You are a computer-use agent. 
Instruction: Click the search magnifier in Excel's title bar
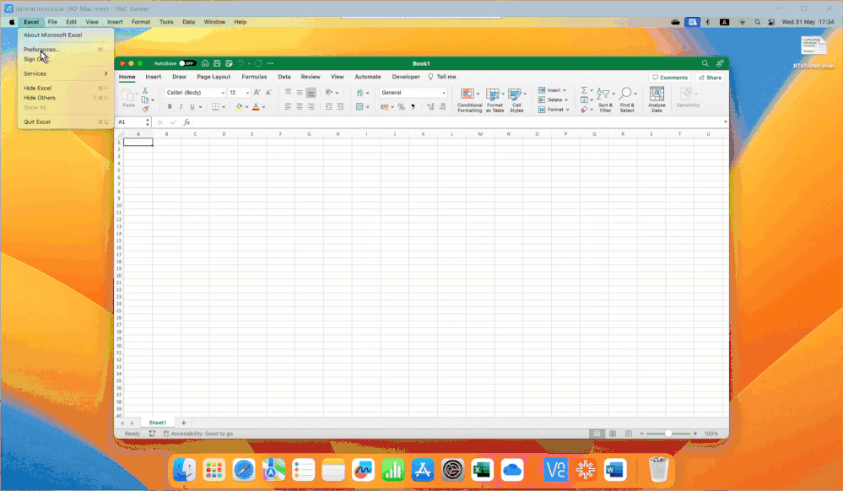[705, 63]
